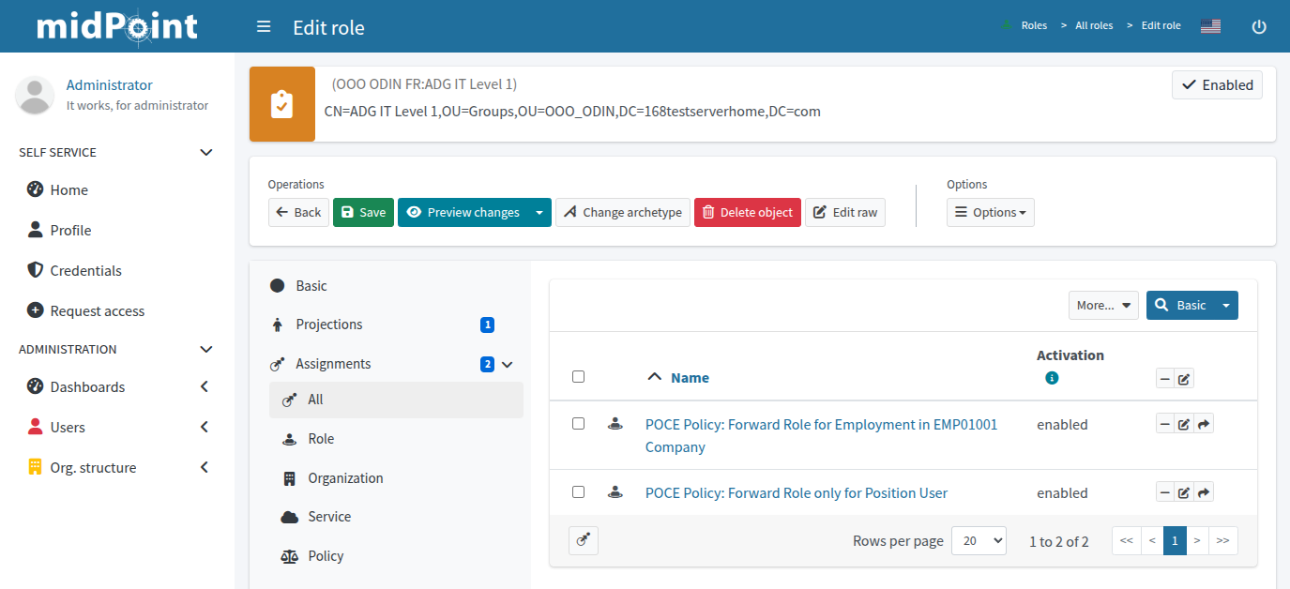The image size is (1290, 589).
Task: Expand the Org. structure menu
Action: click(x=205, y=467)
